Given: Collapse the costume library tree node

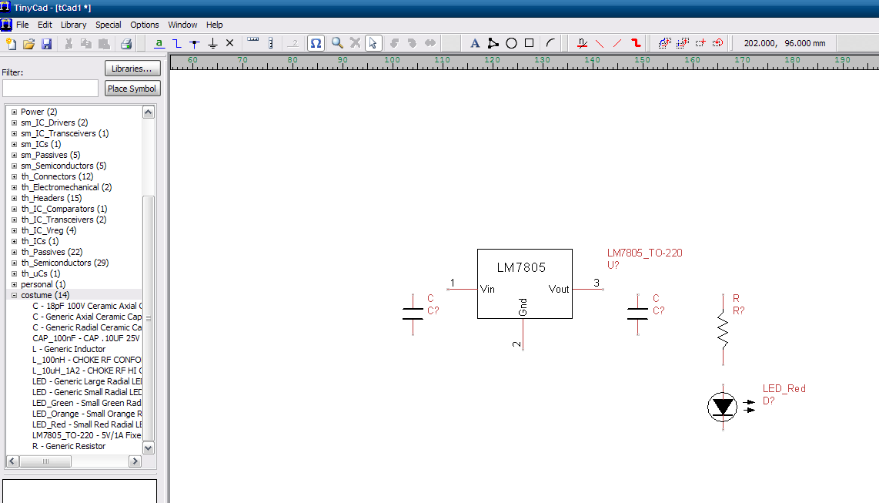Looking at the screenshot, I should tap(14, 295).
